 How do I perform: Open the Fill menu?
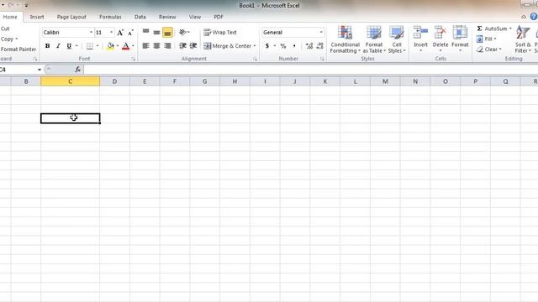coord(487,39)
